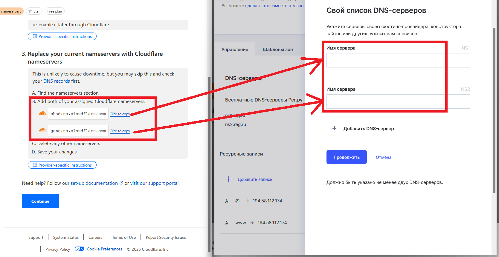Click Cloudflare cloud icon beside chad nameserver
This screenshot has width=499, height=257.
click(42, 113)
